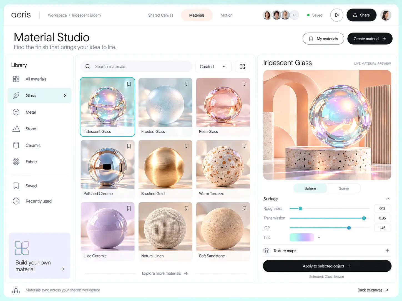Click the Transmission slider handle
The height and width of the screenshot is (301, 402).
364,218
